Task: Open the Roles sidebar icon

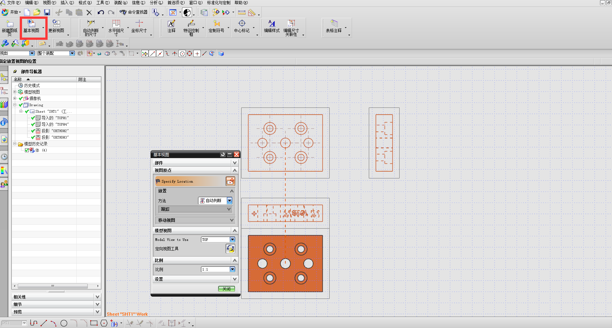Action: click(4, 184)
